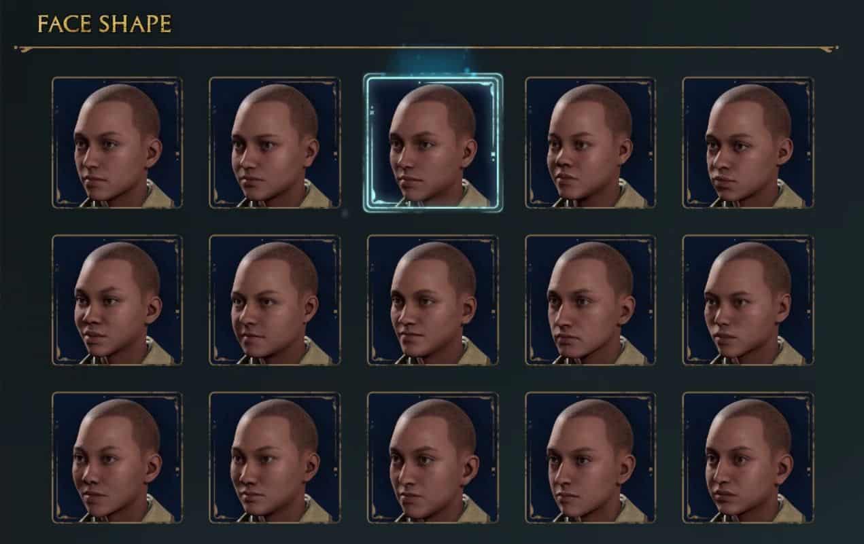The image size is (864, 544).
Task: Pick face preset right of highlighted one
Action: (x=591, y=143)
